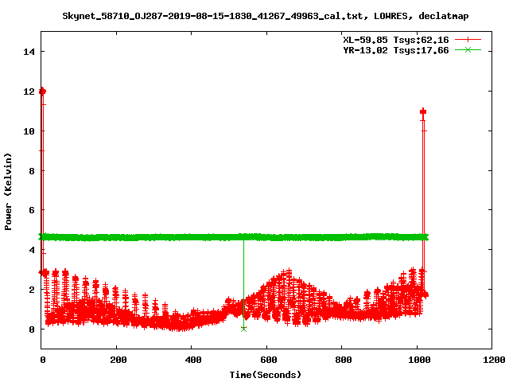
Task: Click the x-axis tick label 200
Action: [119, 360]
